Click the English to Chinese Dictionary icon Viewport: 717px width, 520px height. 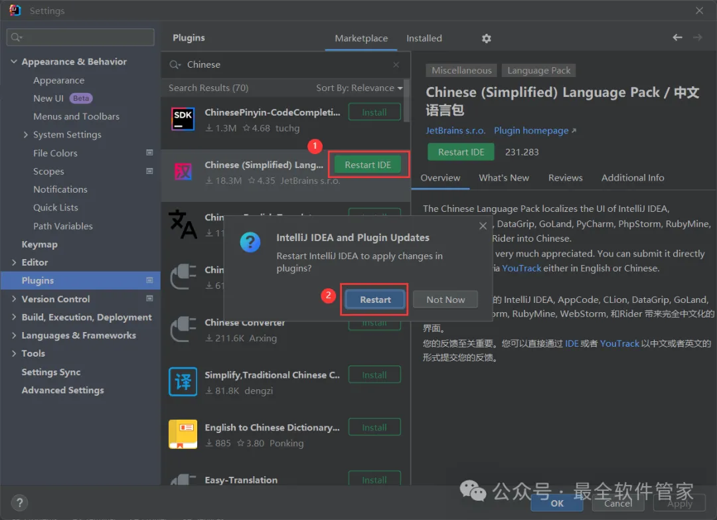pos(183,434)
